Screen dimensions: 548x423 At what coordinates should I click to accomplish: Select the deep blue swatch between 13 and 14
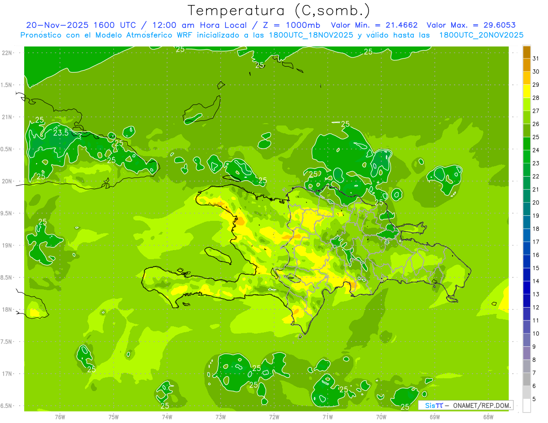click(x=527, y=288)
